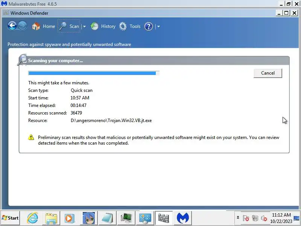Viewport: 301px width, 226px height.
Task: Cancel the running quick scan
Action: tap(268, 73)
